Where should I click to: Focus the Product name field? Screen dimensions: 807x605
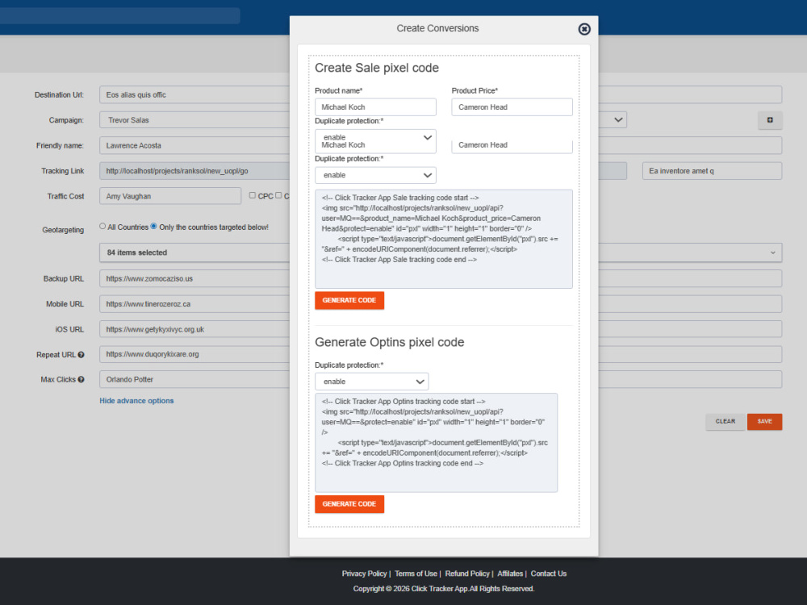[x=375, y=107]
